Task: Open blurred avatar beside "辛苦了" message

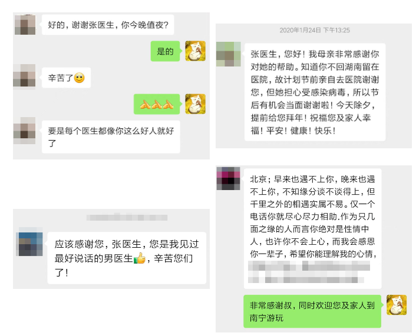Action: pyautogui.click(x=24, y=75)
